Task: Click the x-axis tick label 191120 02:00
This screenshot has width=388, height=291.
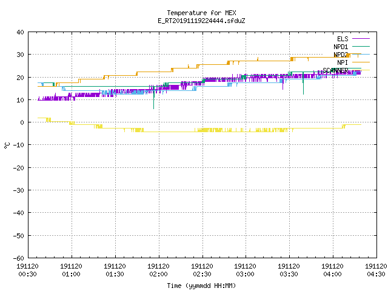Action: point(158,270)
